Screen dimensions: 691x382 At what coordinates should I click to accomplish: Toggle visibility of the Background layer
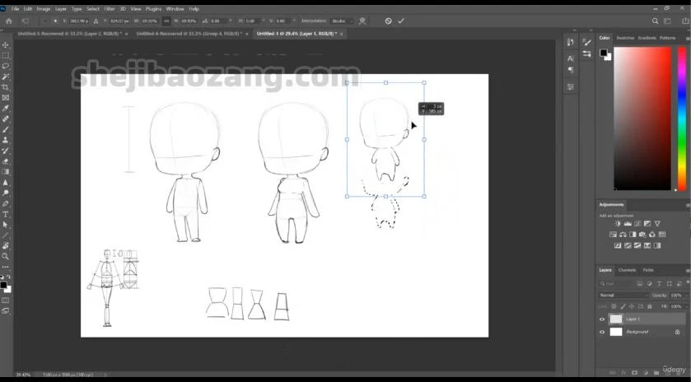(602, 332)
